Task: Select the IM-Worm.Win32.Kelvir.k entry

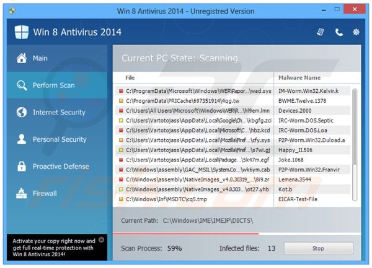Action: click(308, 91)
